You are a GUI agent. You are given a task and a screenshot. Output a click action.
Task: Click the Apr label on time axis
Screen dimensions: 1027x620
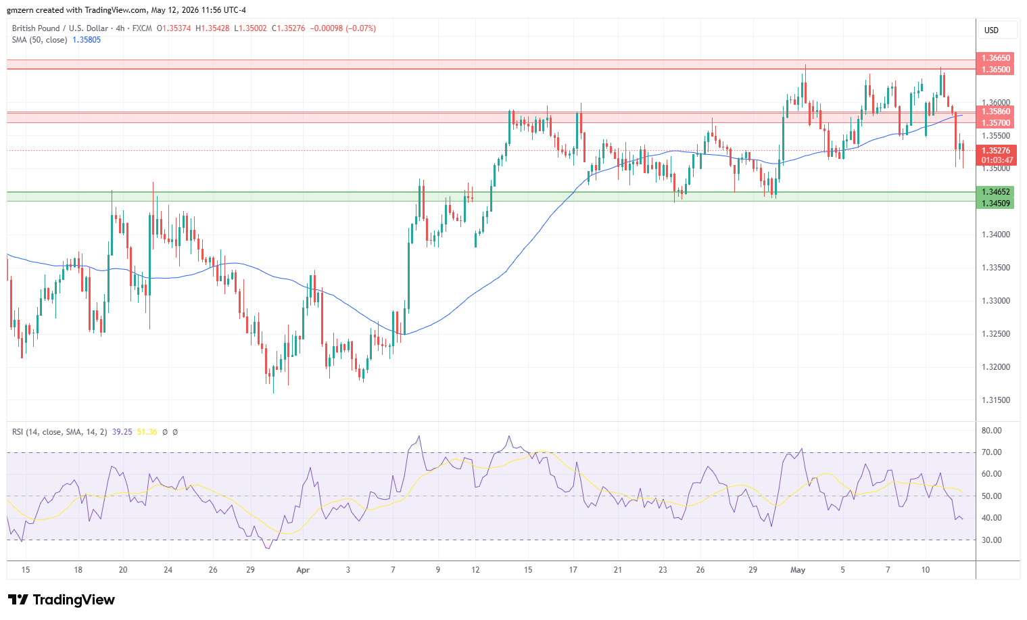303,570
